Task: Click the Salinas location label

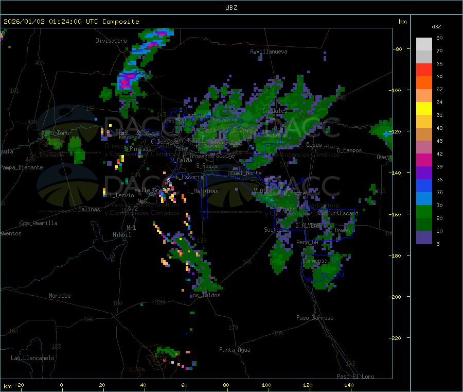Action: coord(89,209)
